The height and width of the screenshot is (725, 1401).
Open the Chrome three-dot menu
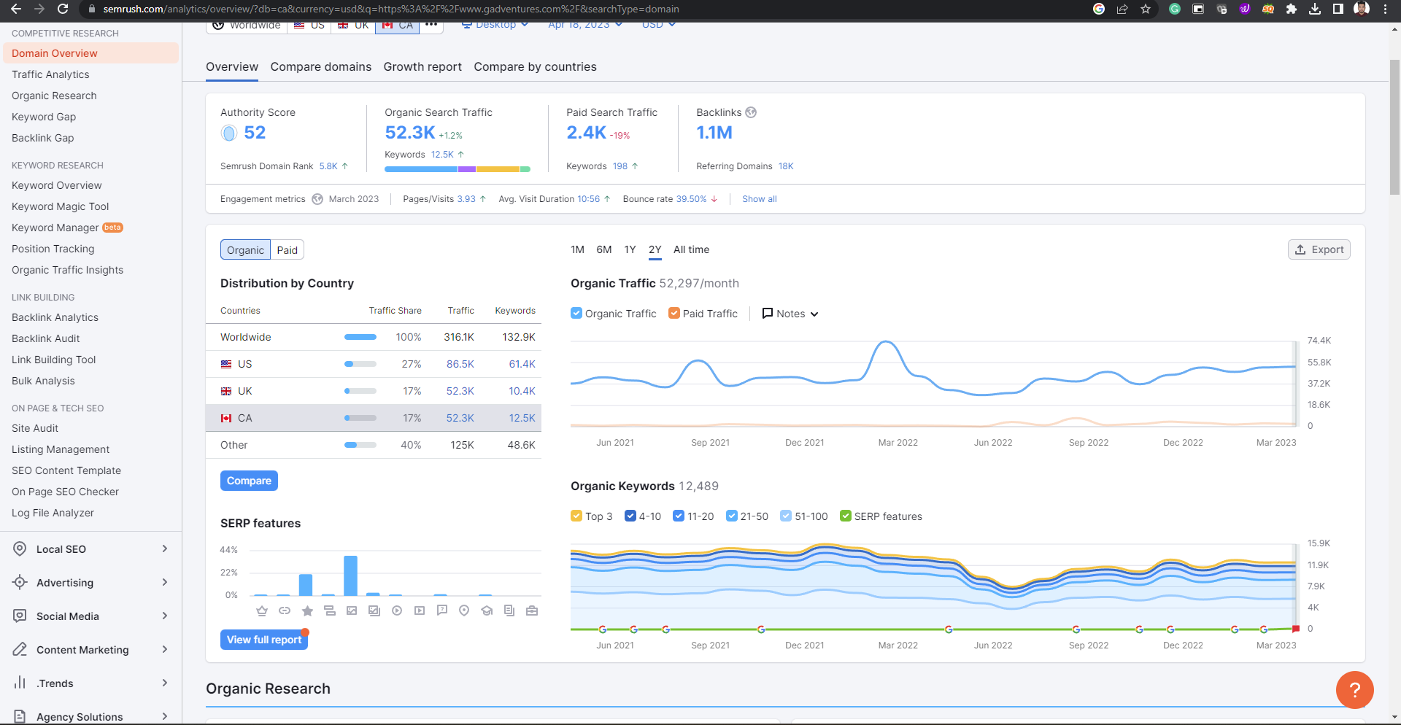coord(1385,9)
